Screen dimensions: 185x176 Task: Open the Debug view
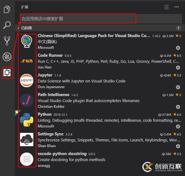(7, 57)
